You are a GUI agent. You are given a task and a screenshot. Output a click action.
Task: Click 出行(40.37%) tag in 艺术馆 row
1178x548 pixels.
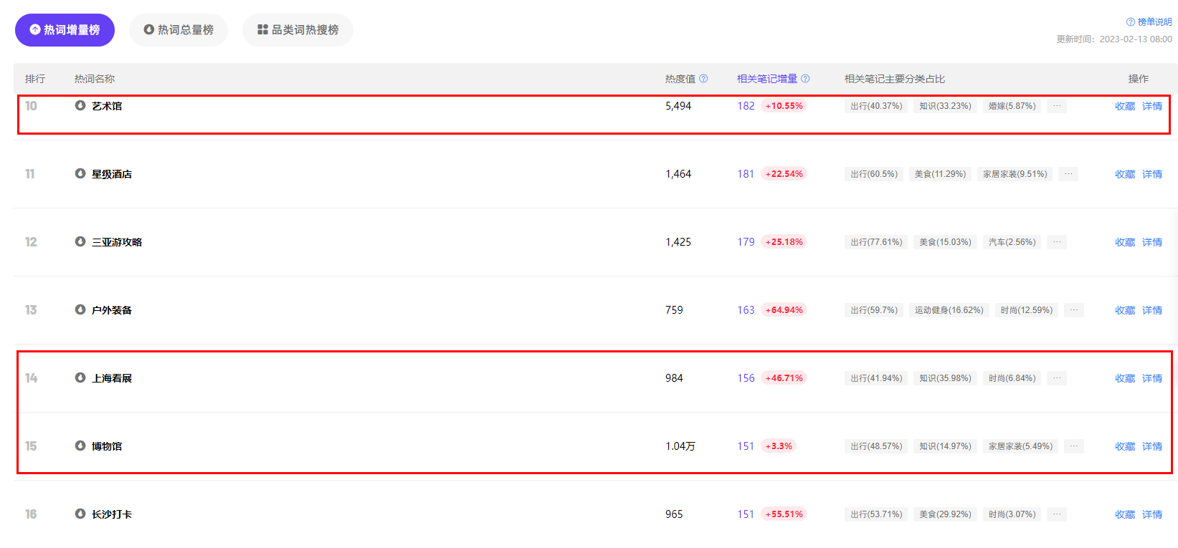pyautogui.click(x=876, y=106)
